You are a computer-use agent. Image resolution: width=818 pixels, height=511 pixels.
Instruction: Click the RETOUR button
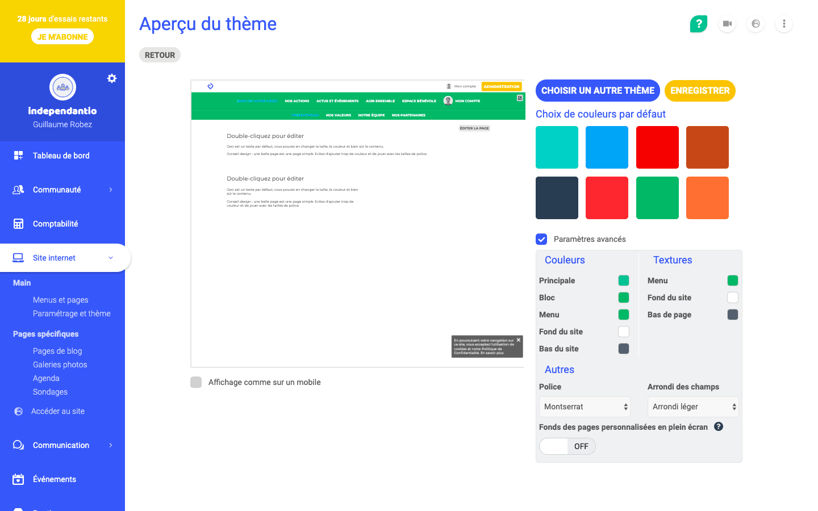(160, 55)
